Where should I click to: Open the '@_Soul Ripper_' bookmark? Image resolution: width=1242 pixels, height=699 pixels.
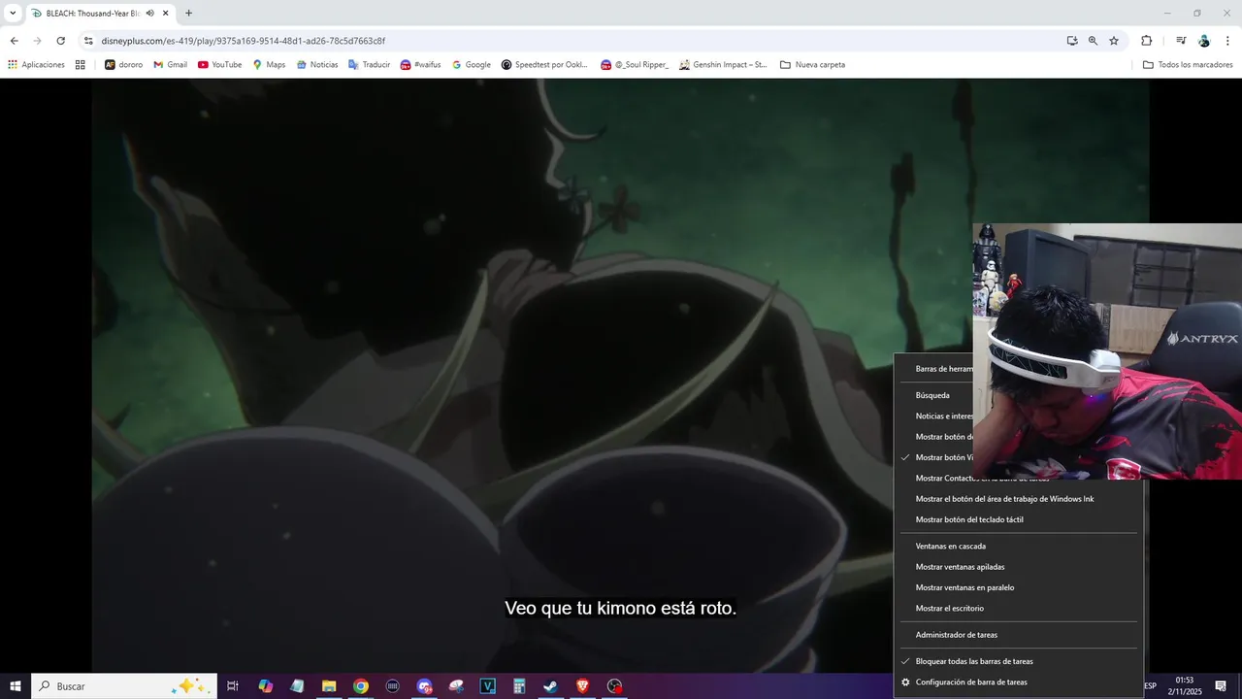pos(635,65)
